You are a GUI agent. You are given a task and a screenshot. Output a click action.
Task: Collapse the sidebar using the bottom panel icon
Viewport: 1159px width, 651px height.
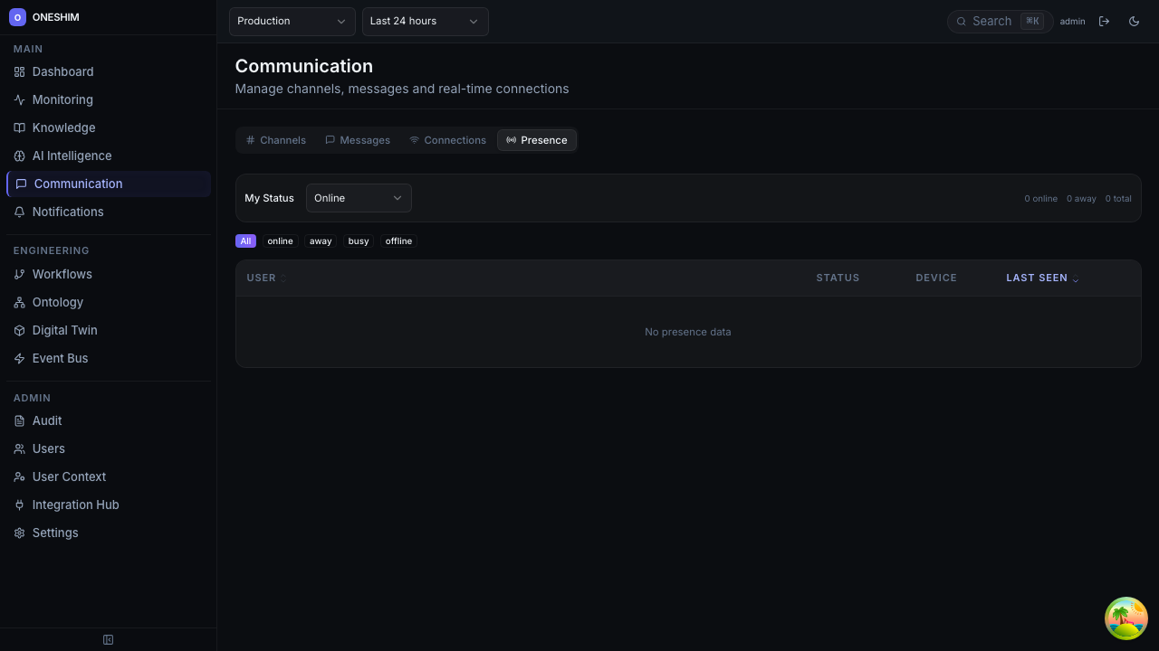[108, 640]
